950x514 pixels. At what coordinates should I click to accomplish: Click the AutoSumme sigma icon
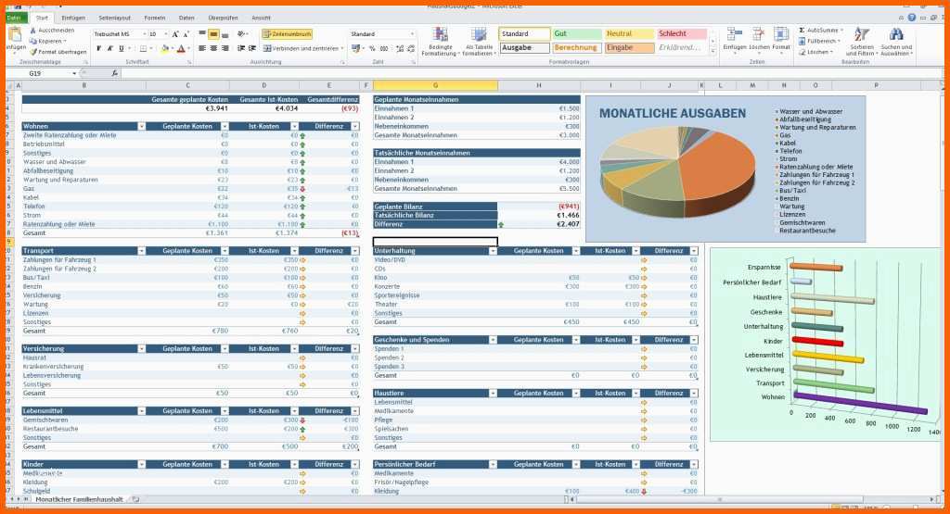click(x=801, y=30)
